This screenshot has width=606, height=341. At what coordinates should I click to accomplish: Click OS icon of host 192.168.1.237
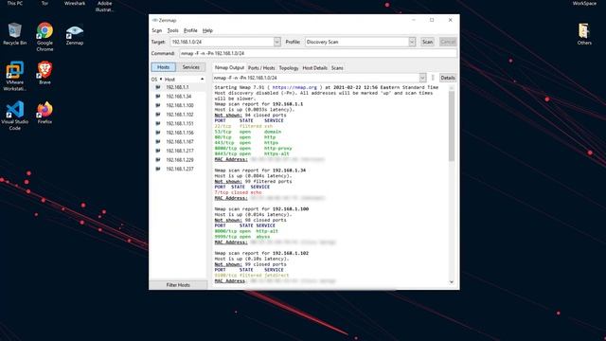tap(158, 169)
